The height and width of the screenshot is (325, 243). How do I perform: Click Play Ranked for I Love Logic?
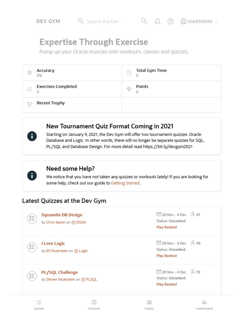(166, 256)
